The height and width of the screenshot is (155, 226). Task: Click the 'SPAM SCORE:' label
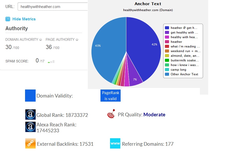(17, 61)
